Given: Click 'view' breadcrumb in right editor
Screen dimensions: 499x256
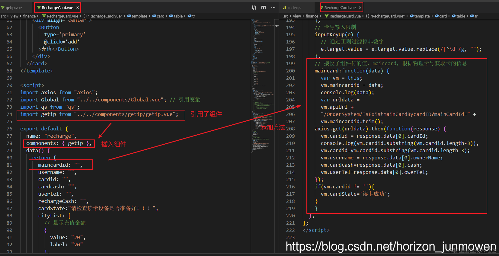Looking at the screenshot, I should coord(297,16).
